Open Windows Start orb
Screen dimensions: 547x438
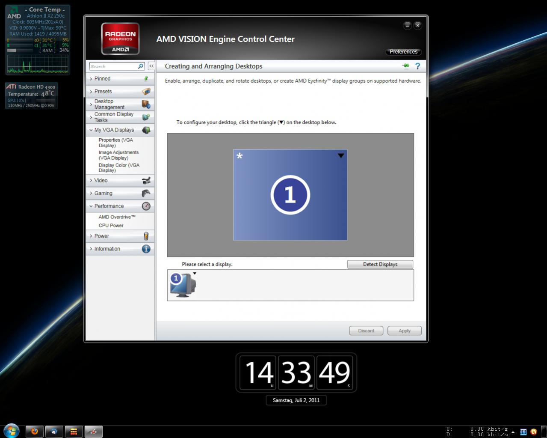point(11,431)
